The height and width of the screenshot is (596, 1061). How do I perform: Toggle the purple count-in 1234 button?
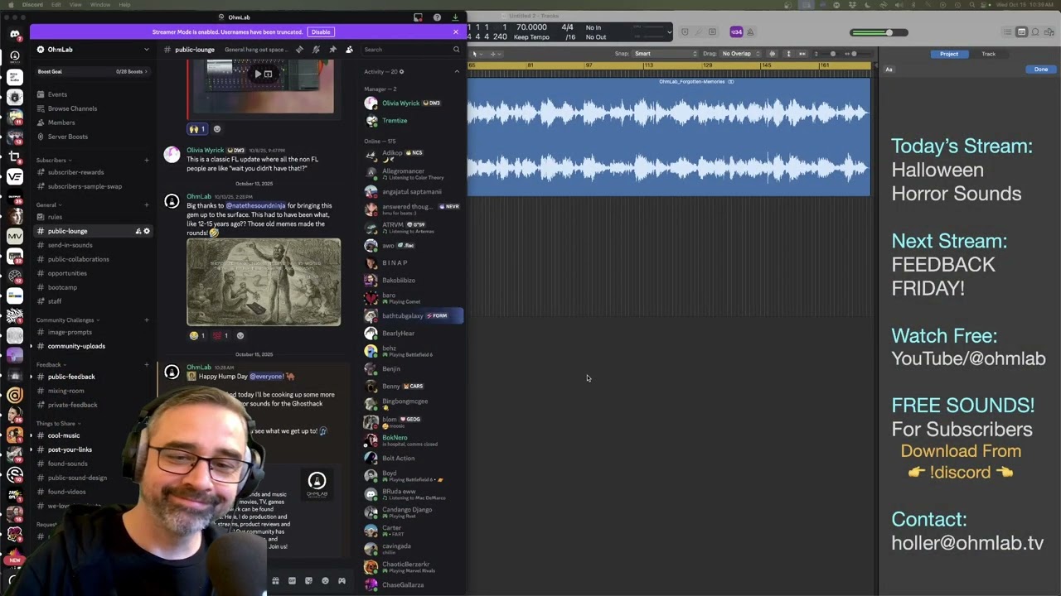(736, 32)
